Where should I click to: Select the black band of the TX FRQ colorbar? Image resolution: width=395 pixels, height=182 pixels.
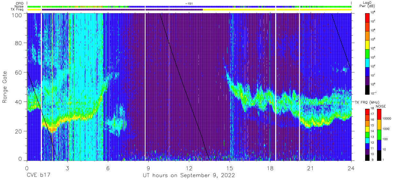(367, 157)
